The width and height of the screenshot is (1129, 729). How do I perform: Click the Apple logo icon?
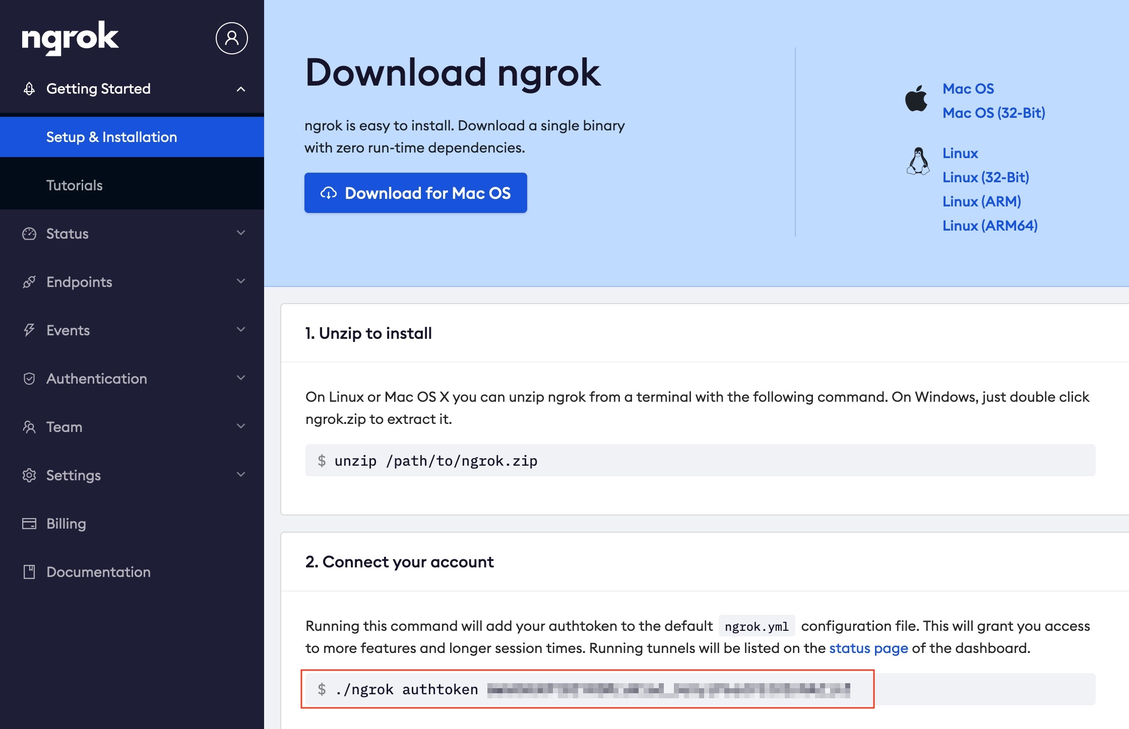[x=916, y=98]
